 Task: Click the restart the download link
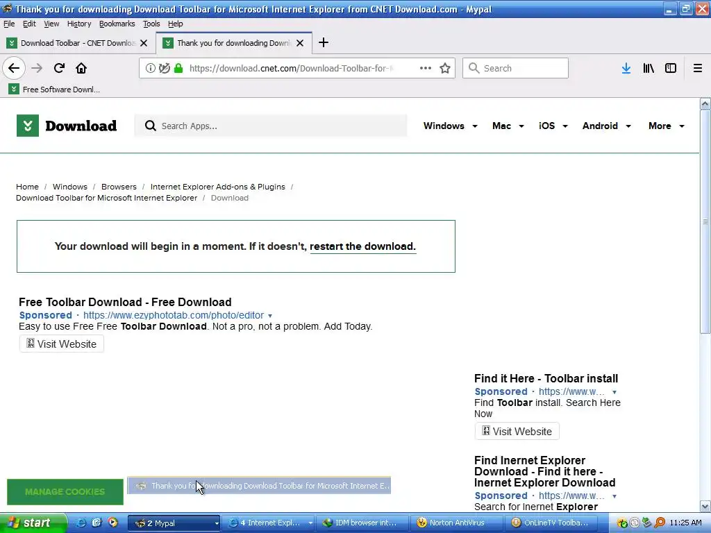[362, 246]
